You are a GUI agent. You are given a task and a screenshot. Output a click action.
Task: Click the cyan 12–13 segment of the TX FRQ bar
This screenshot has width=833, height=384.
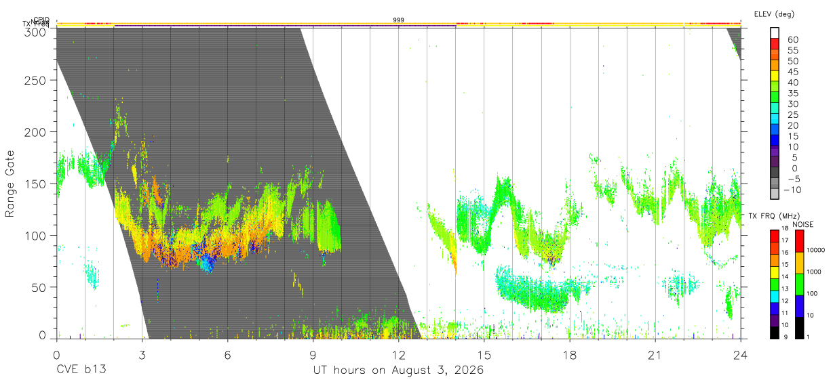(774, 296)
